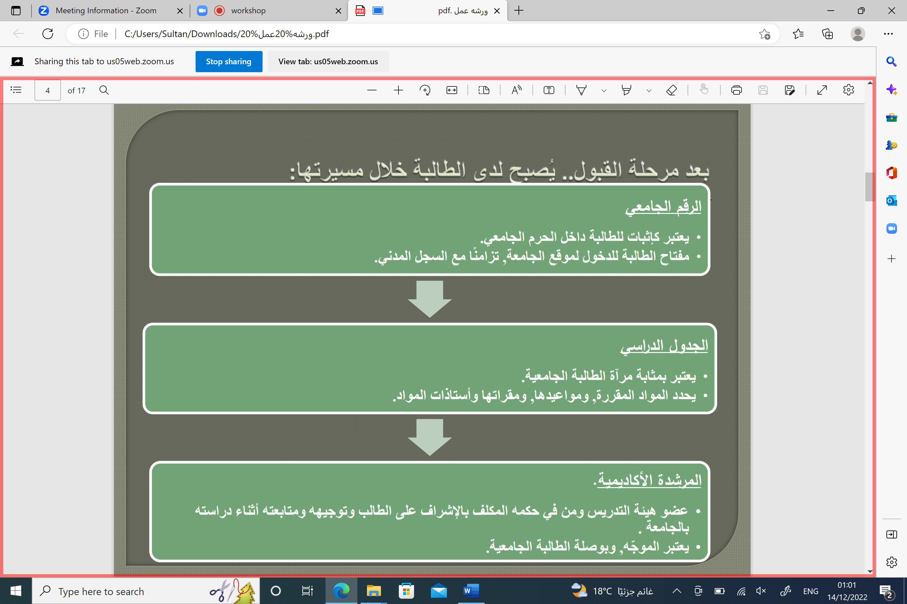This screenshot has height=604, width=907.
Task: Select the Erase tool
Action: [671, 90]
